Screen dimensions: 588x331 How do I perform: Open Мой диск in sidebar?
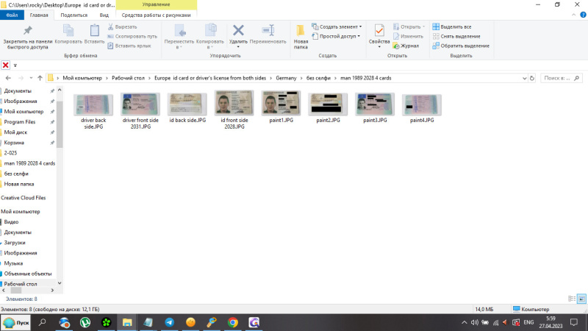15,132
